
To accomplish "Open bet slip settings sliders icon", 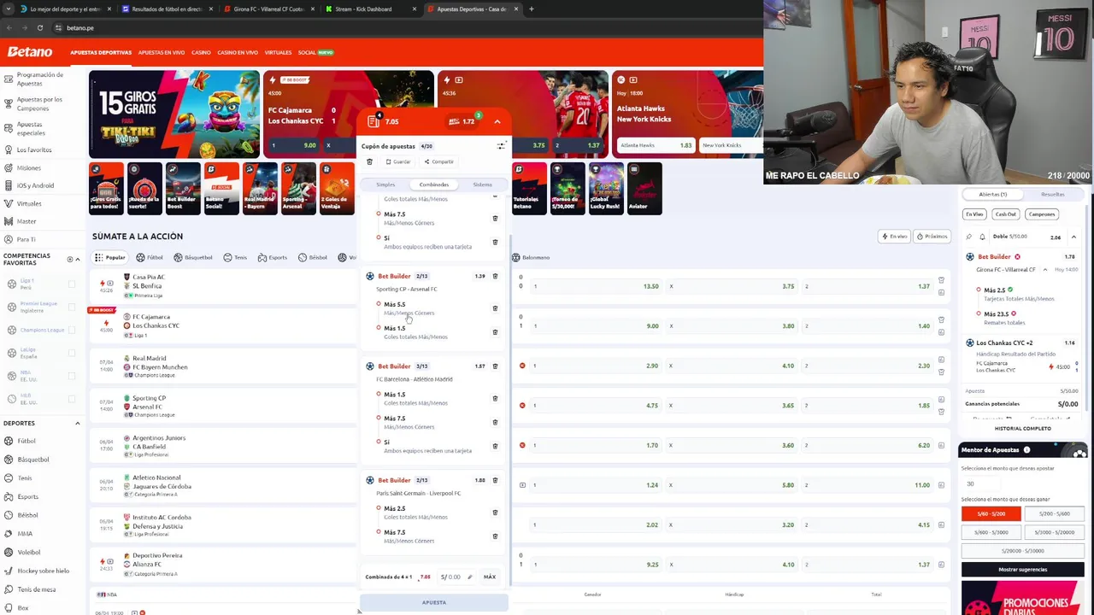I will [x=501, y=146].
